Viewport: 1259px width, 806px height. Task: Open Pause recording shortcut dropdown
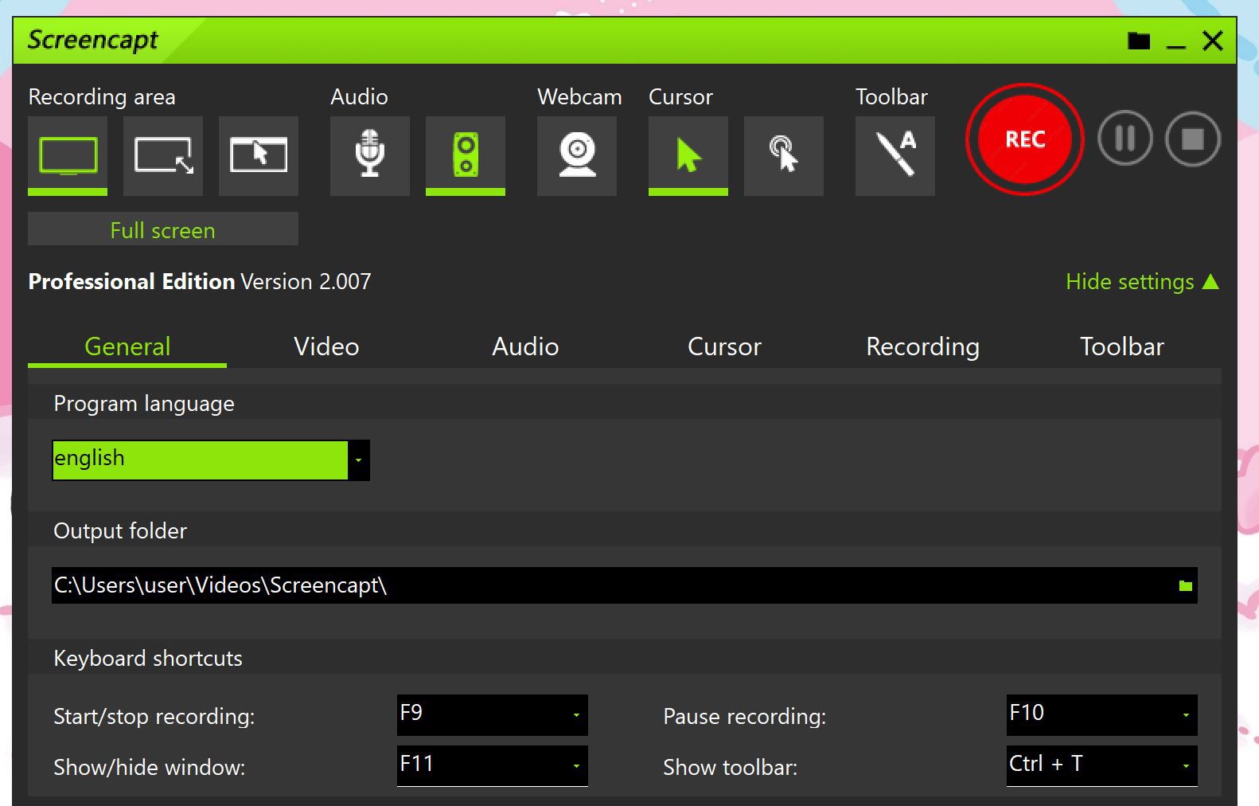(1102, 714)
